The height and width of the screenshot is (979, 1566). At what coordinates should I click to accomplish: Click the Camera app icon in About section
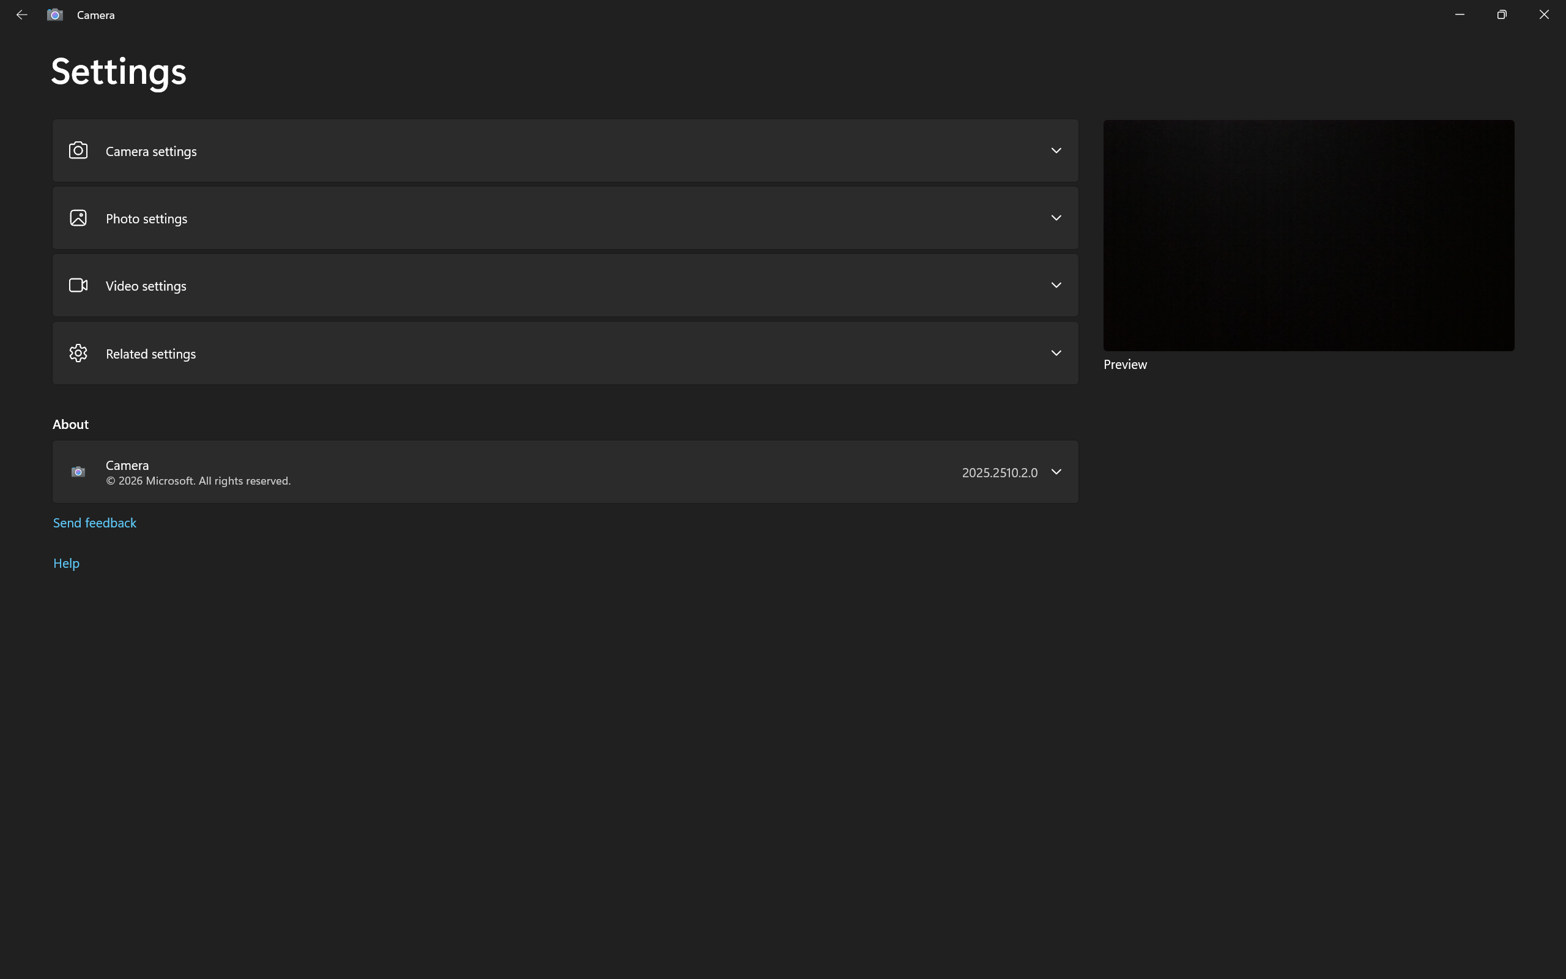point(78,472)
